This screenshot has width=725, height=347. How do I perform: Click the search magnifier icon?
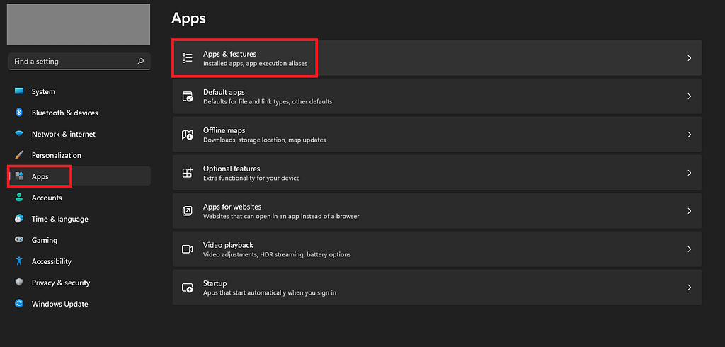pyautogui.click(x=141, y=61)
